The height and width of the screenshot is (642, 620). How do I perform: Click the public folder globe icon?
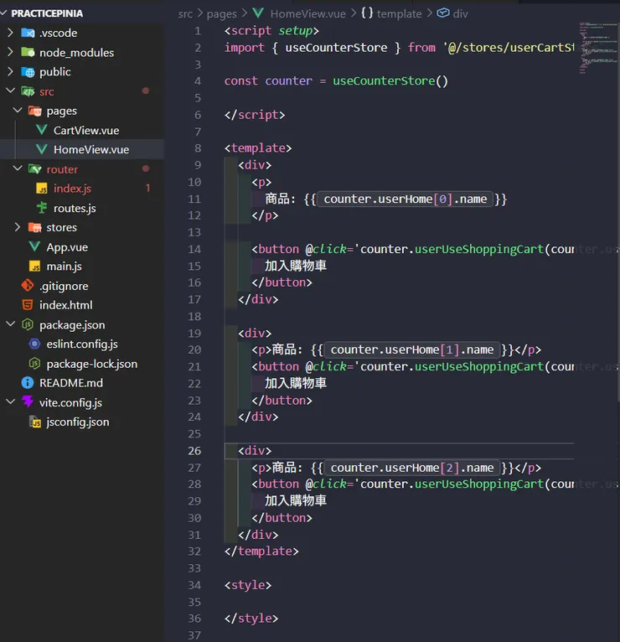coord(28,72)
